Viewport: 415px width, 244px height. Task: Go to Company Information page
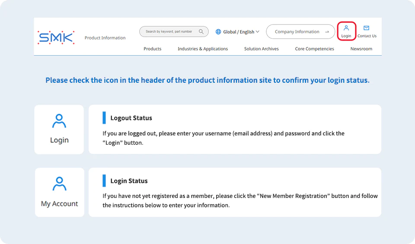tap(300, 32)
